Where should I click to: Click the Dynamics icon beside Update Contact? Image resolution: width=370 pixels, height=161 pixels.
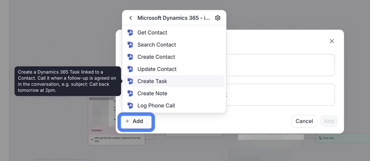pos(130,69)
